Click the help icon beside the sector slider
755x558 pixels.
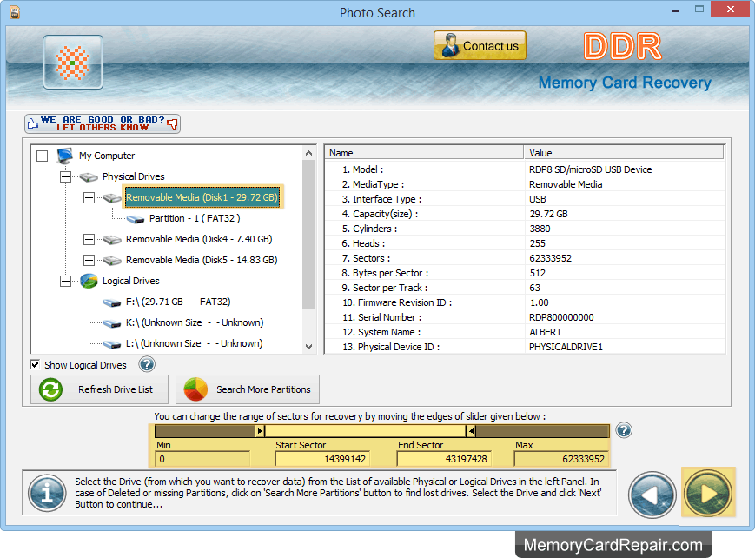623,430
